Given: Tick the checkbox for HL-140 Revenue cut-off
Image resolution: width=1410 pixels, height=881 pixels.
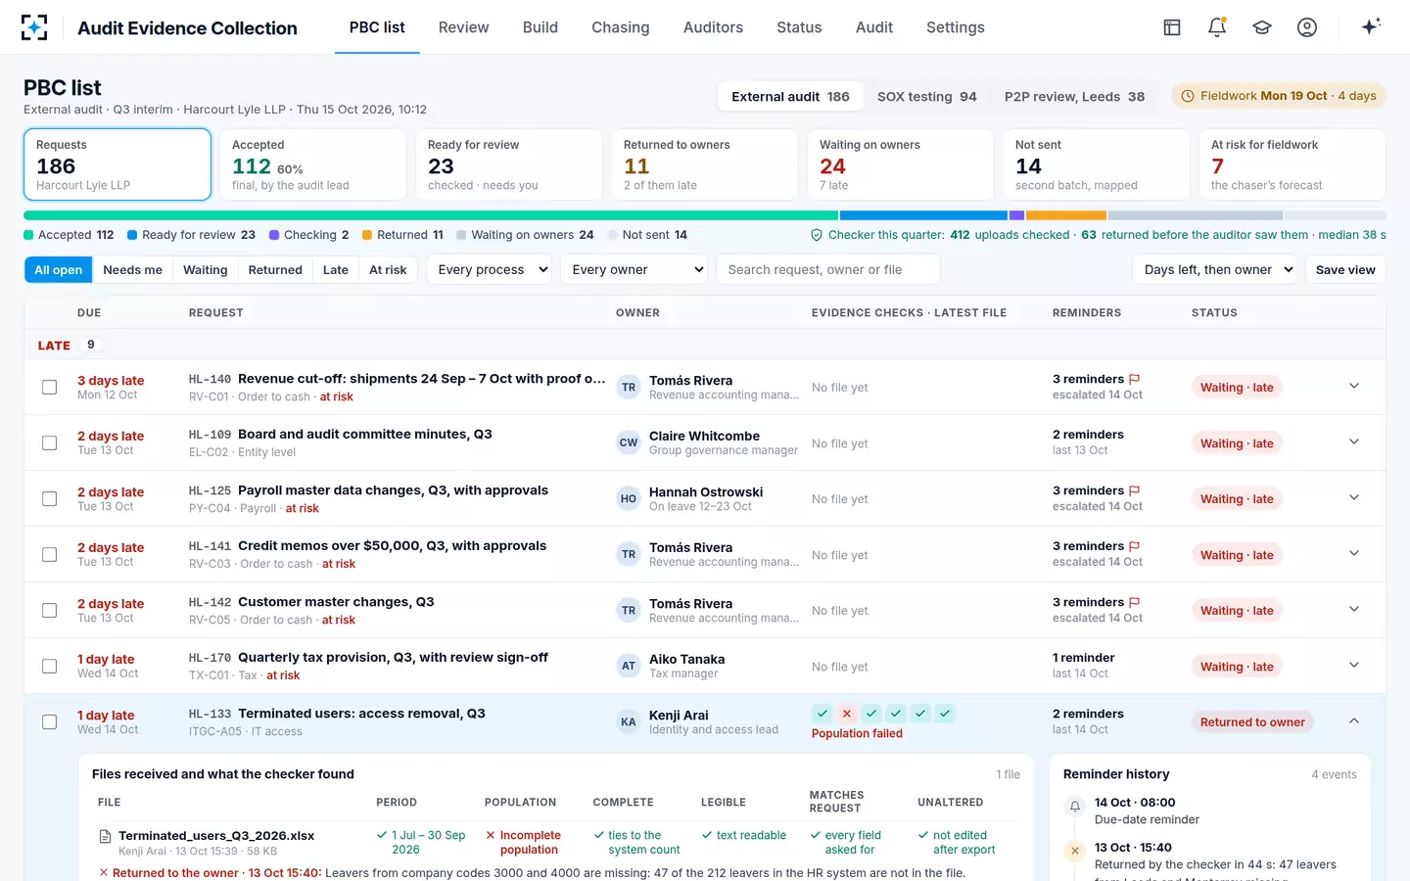Looking at the screenshot, I should click(49, 388).
